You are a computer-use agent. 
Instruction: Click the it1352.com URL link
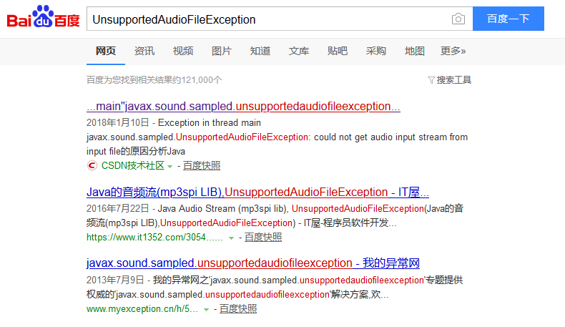coord(154,238)
